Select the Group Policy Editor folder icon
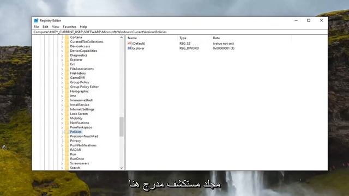The height and width of the screenshot is (196, 349). 67,87
